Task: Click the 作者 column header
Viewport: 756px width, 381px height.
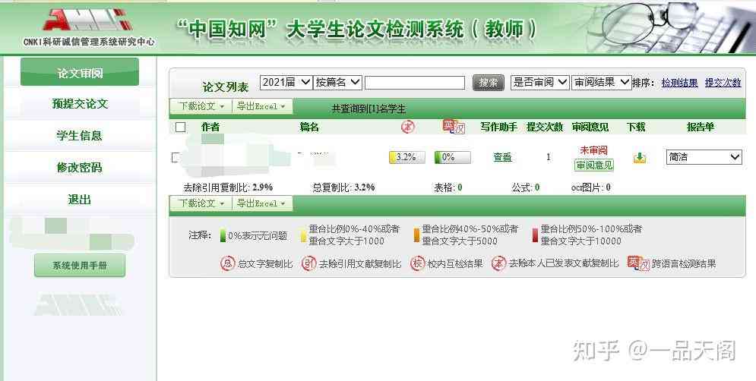Action: 210,128
